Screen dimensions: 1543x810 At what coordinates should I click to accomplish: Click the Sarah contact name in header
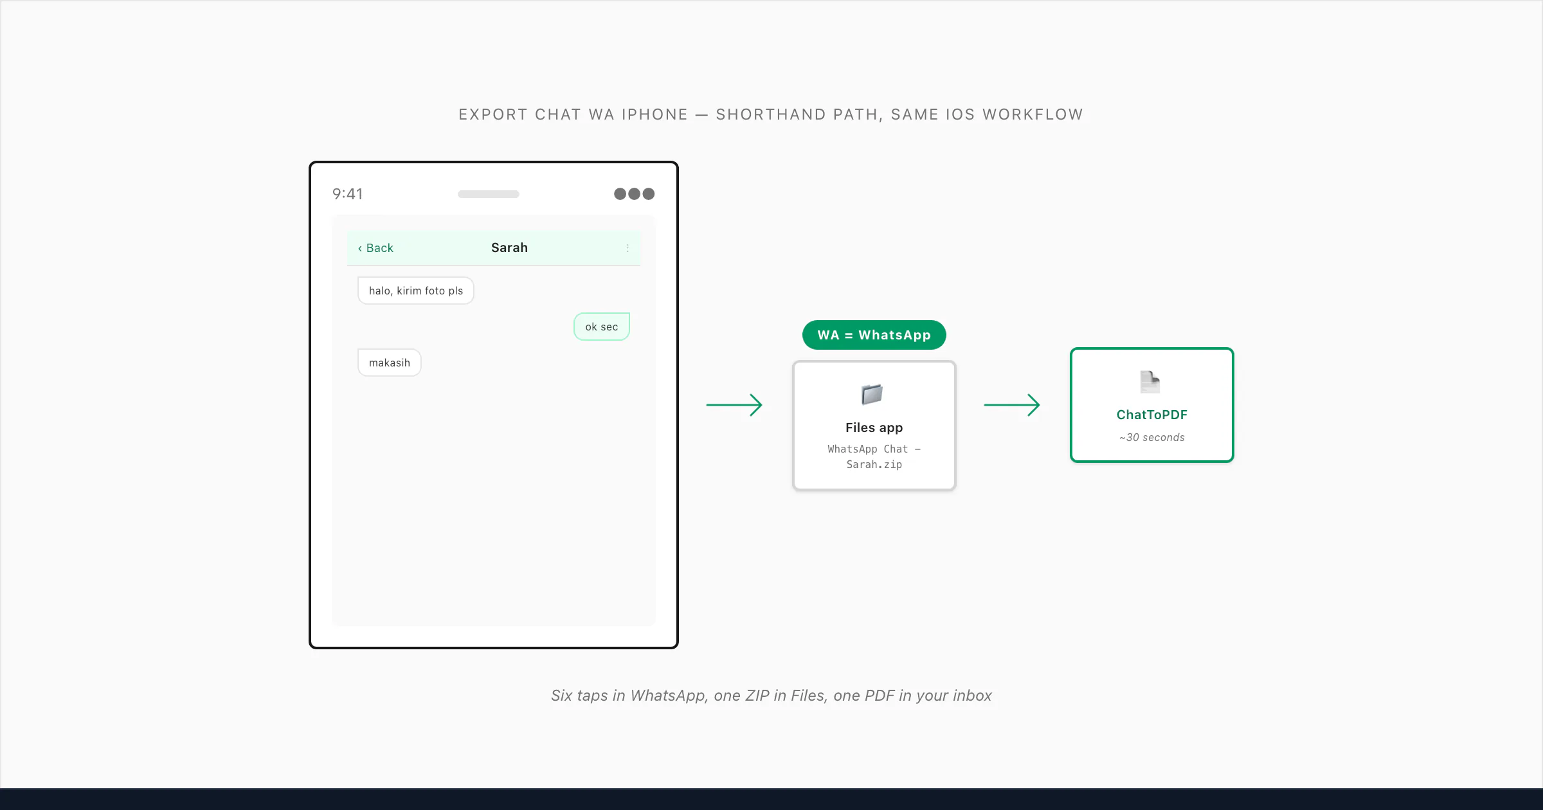[x=509, y=248]
